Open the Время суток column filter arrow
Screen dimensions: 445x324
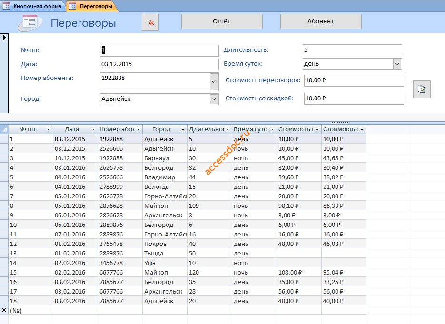tap(272, 130)
